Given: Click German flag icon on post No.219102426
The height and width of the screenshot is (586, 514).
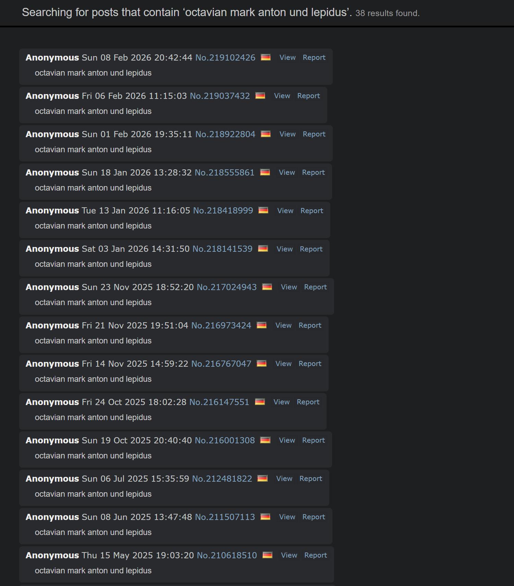Looking at the screenshot, I should (266, 57).
